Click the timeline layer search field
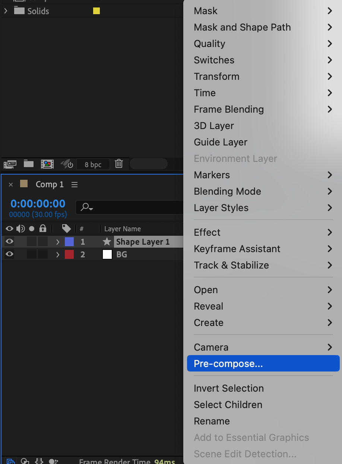Viewport: 342px width, 464px height. pos(130,207)
